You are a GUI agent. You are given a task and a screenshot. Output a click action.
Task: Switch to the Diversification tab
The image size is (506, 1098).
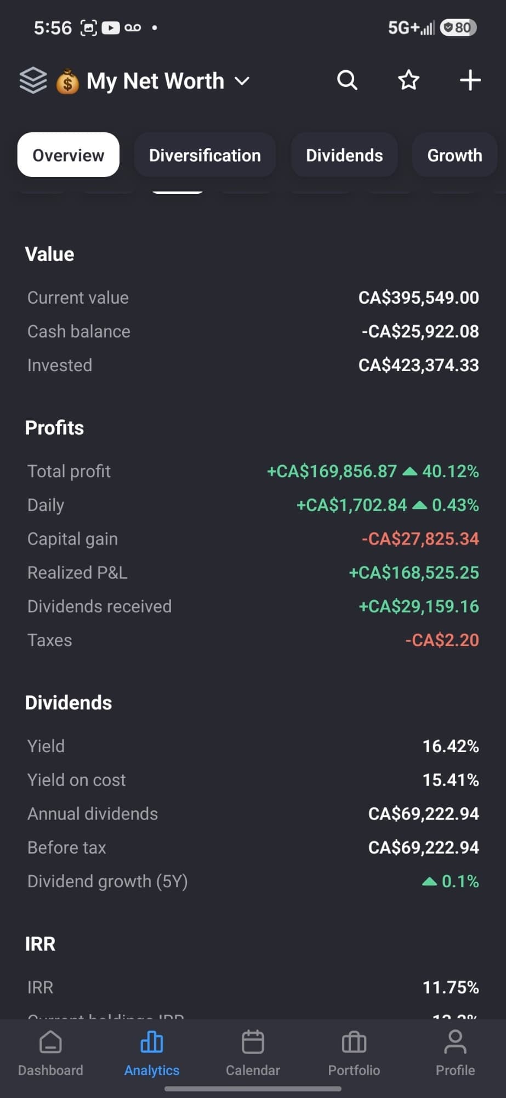point(204,155)
